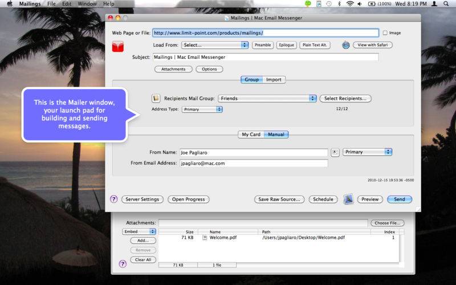Click the Mail stamp icon beside Preview
The height and width of the screenshot is (285, 456).
349,199
